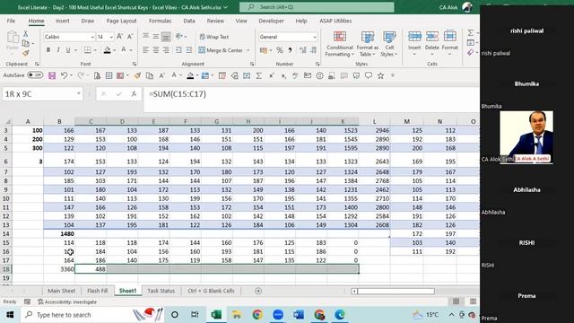
Task: Switch to the Page Layout tab
Action: [121, 21]
